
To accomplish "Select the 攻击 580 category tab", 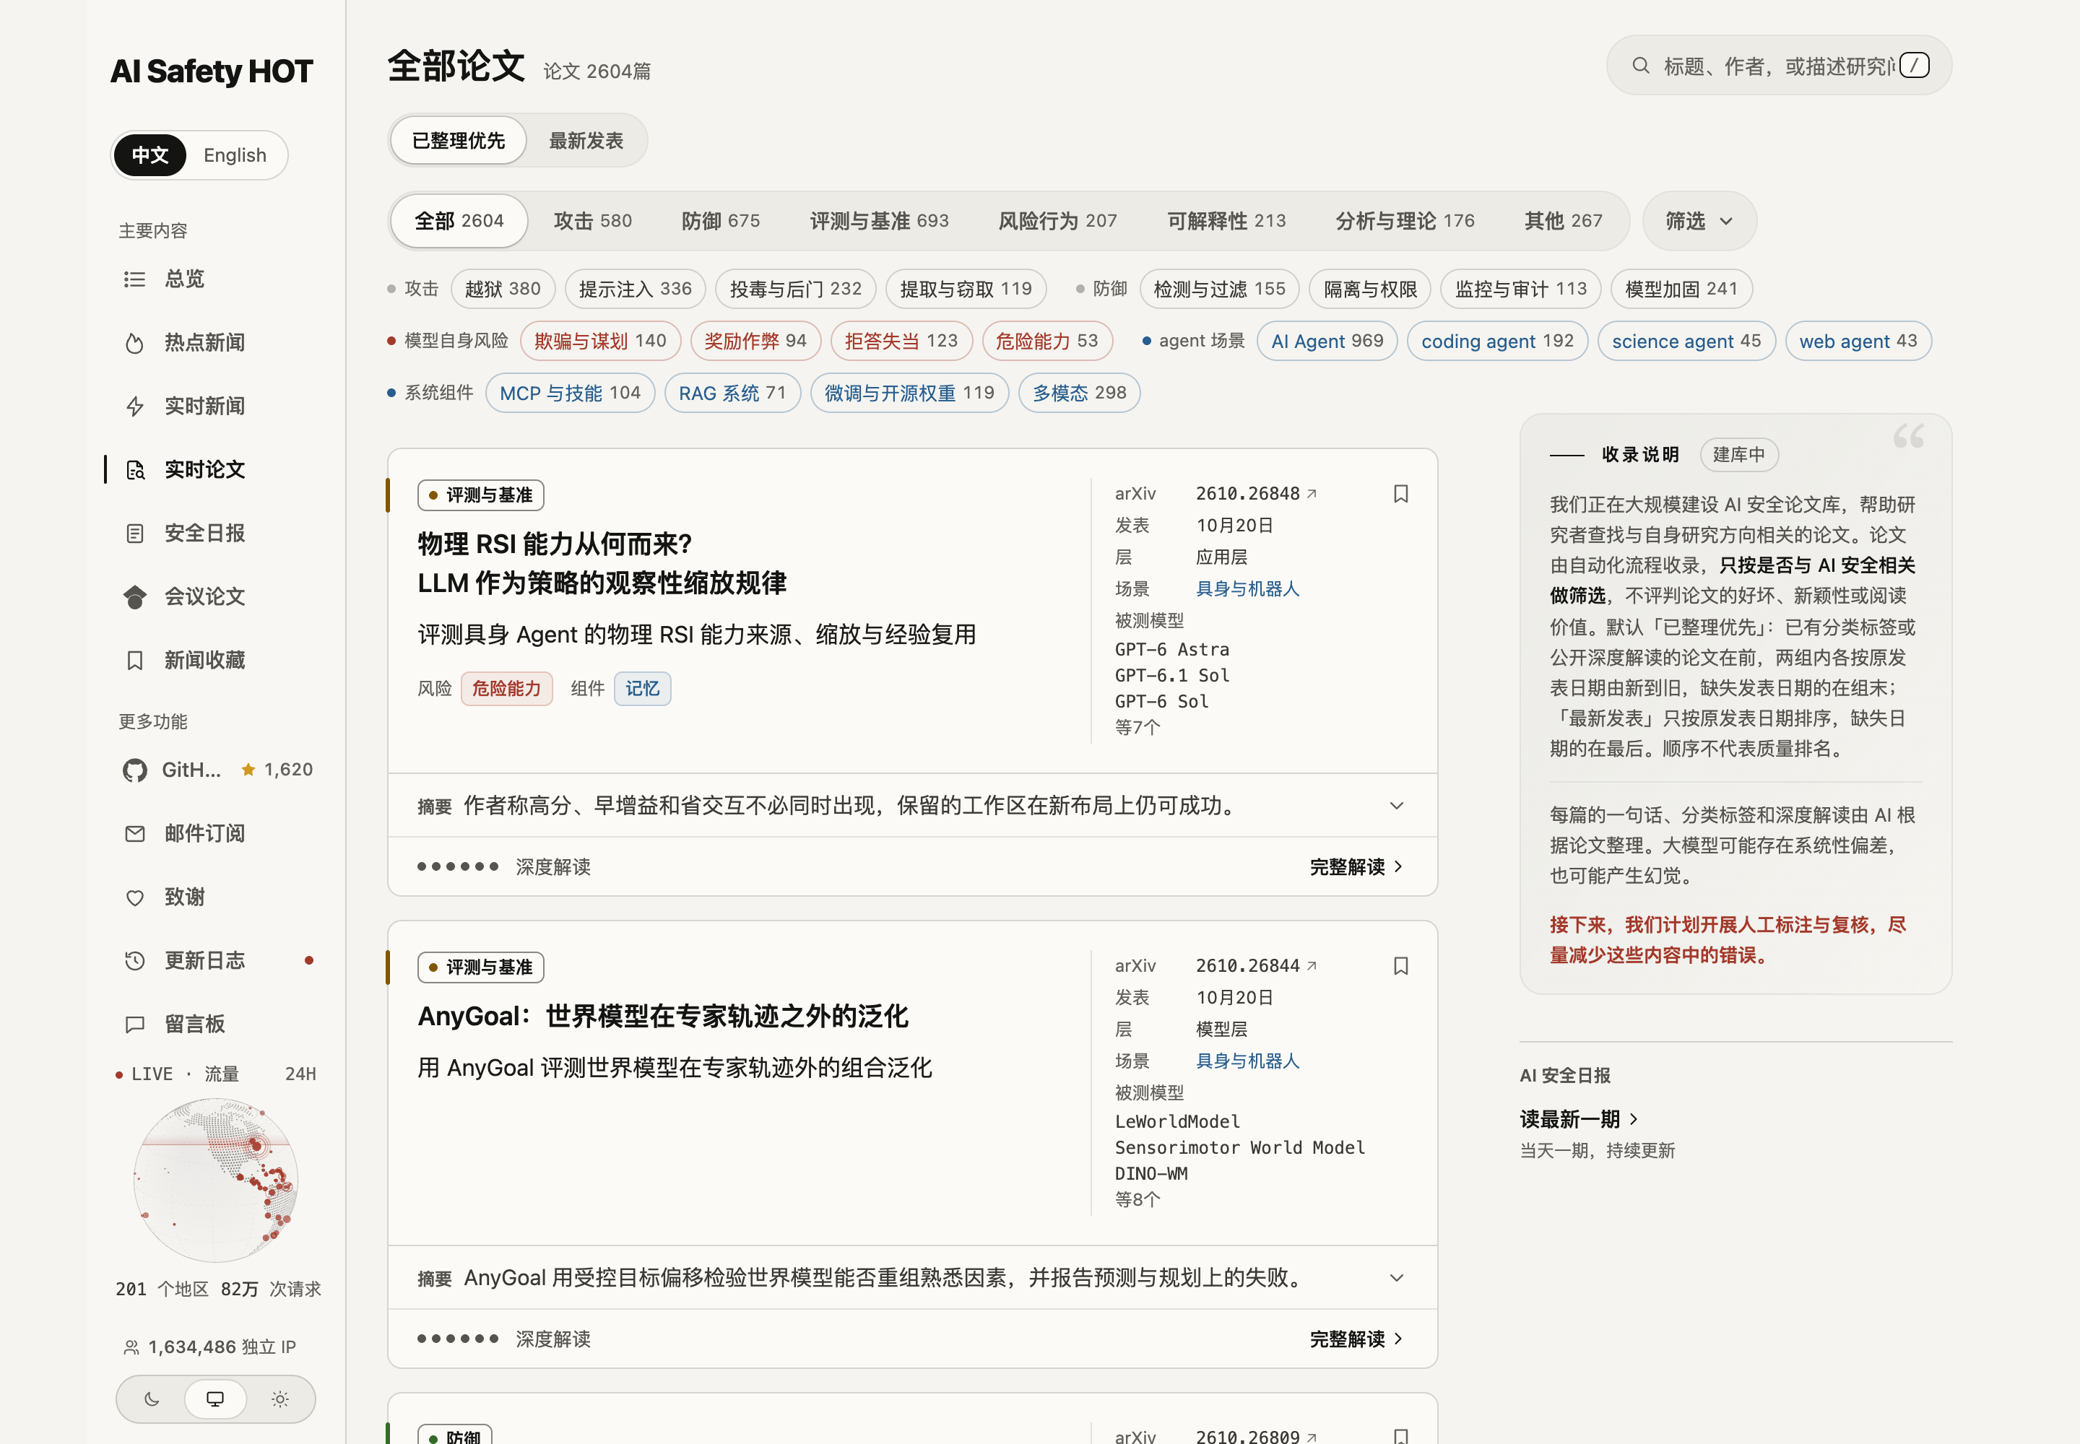I will pos(593,222).
